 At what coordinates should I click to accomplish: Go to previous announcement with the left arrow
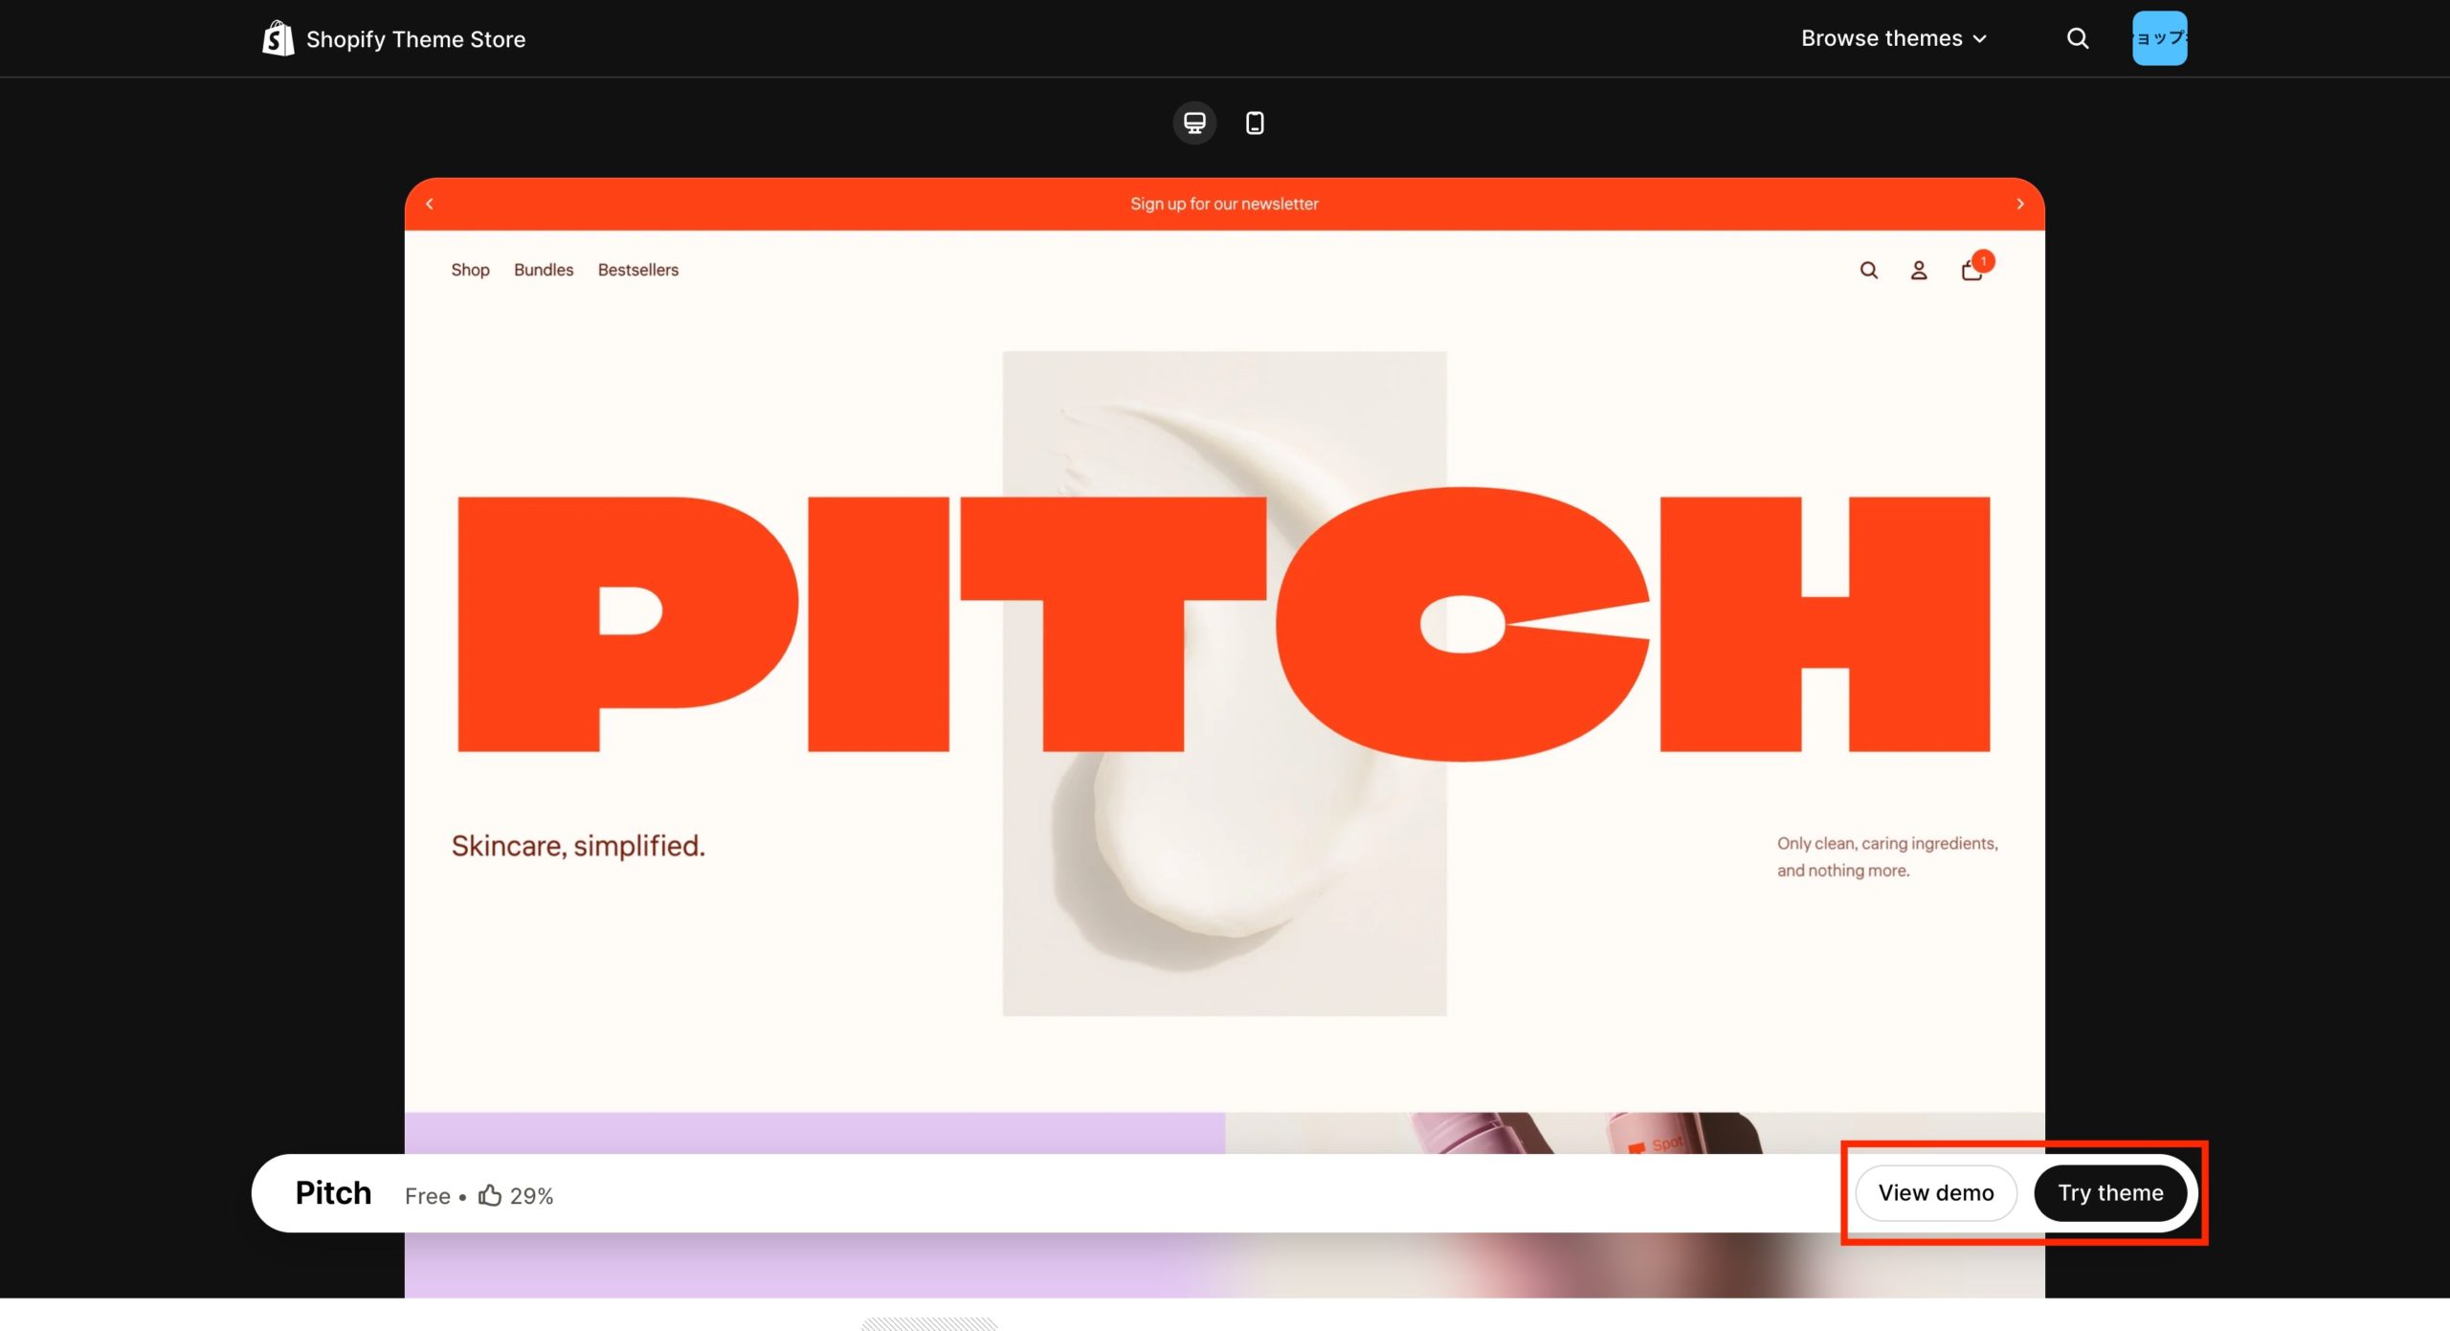click(430, 204)
